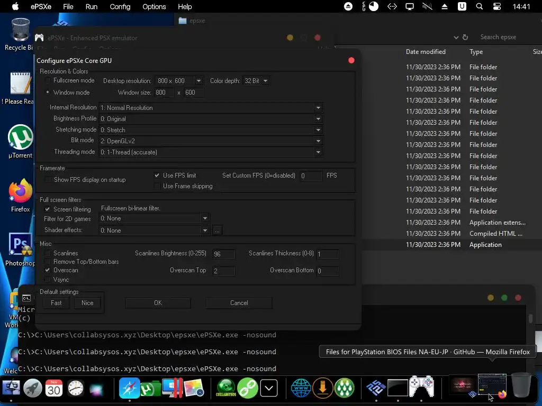The image size is (542, 406).
Task: Open Safari compass icon in dock
Action: coord(129,387)
